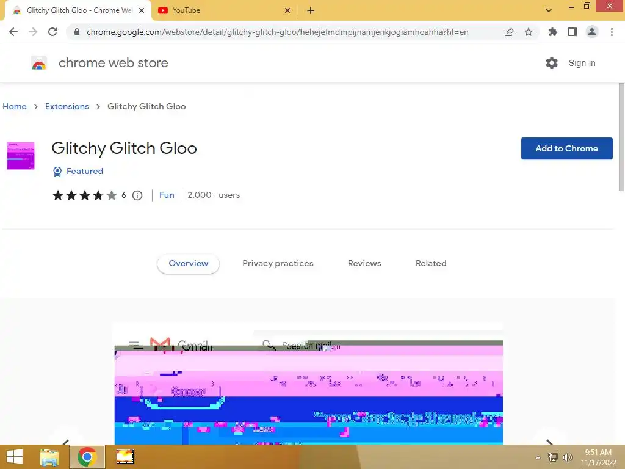Select the Glitchy Glitch Gloo browser tab

click(x=78, y=10)
